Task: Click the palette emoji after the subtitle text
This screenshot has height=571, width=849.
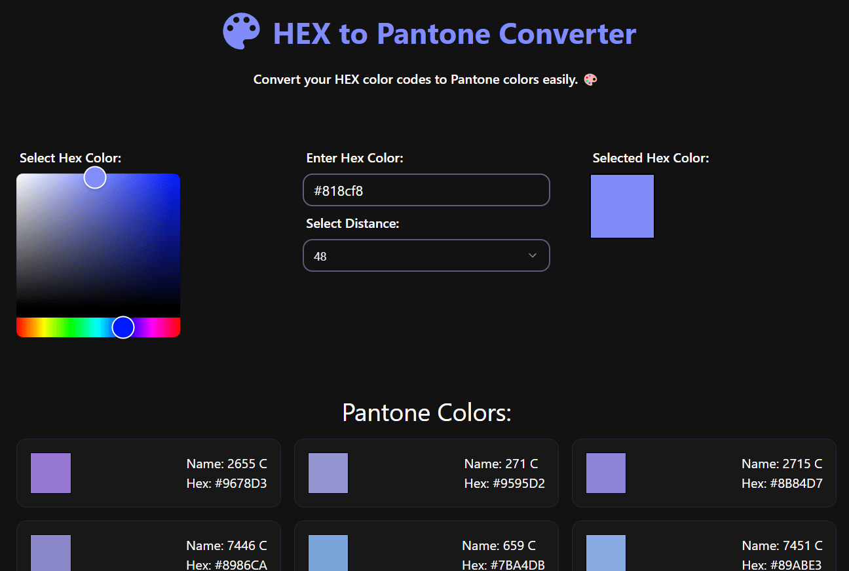Action: tap(590, 79)
